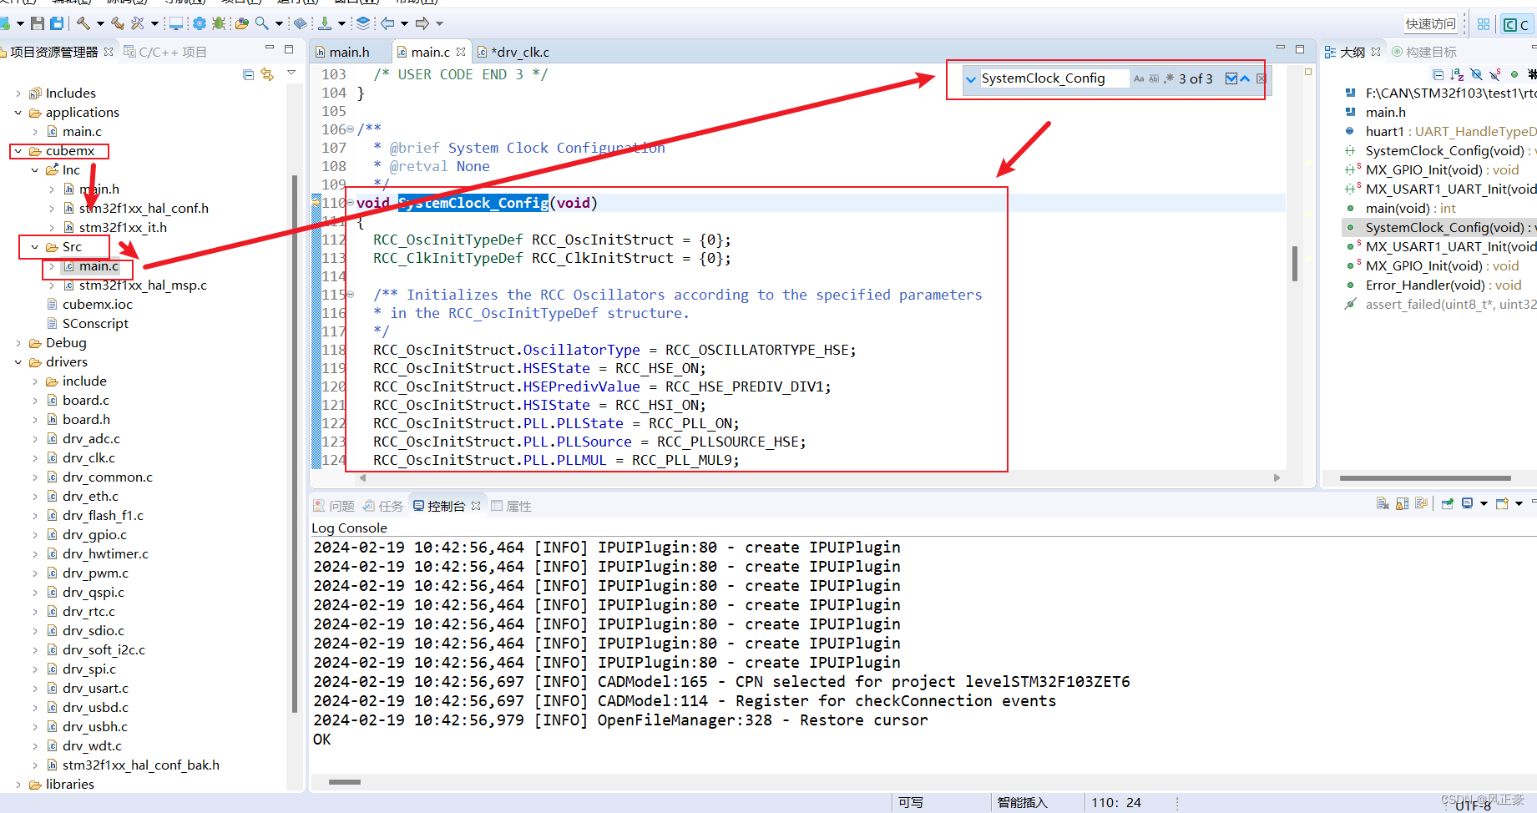
Task: Open the blue book documentation icon
Action: (301, 23)
